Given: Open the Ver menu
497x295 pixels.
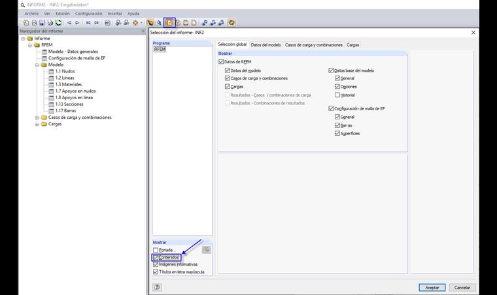Looking at the screenshot, I should 47,14.
